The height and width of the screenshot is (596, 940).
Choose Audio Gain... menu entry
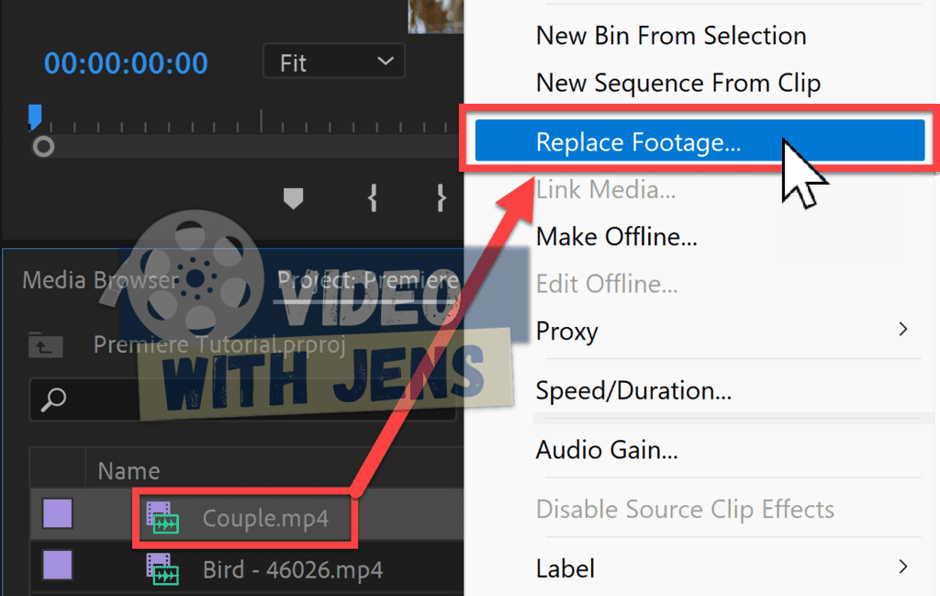607,450
